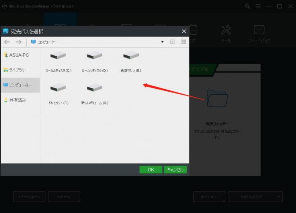Select コンピューター in the sidebar
The width and height of the screenshot is (296, 213).
click(20, 85)
